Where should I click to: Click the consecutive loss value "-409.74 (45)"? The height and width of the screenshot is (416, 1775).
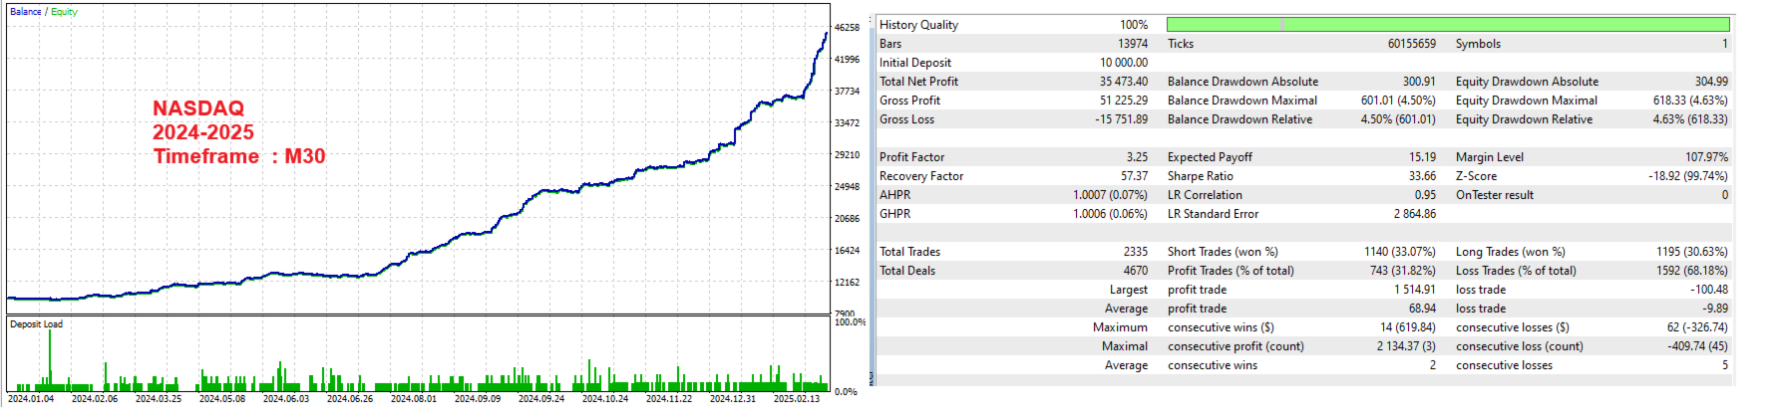[x=1697, y=346]
